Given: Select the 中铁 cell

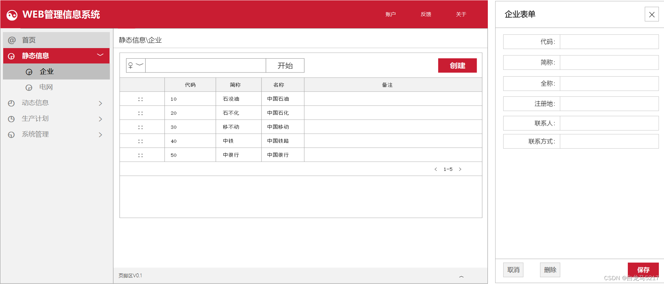Looking at the screenshot, I should [x=239, y=141].
